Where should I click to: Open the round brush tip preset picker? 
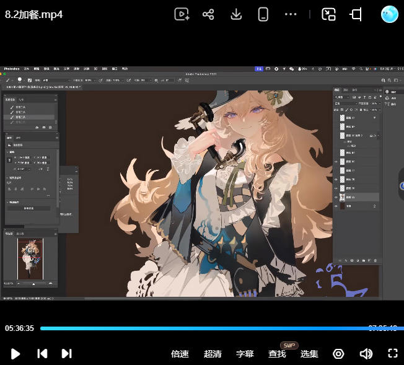pyautogui.click(x=20, y=81)
